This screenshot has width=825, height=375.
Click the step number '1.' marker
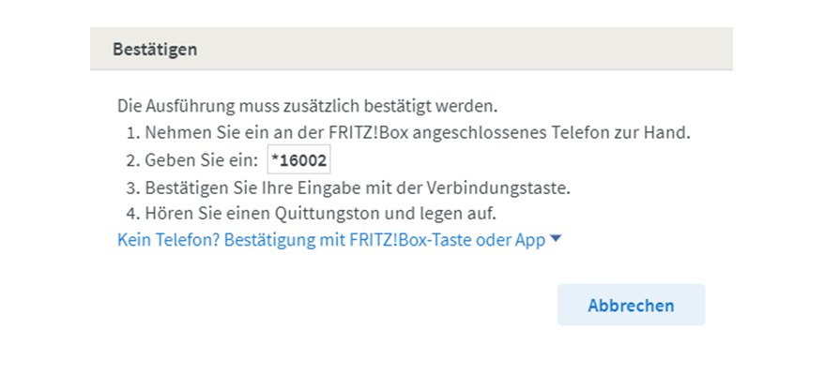click(134, 131)
